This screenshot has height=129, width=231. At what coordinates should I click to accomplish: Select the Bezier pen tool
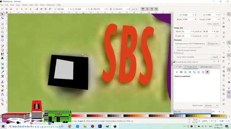[3, 46]
